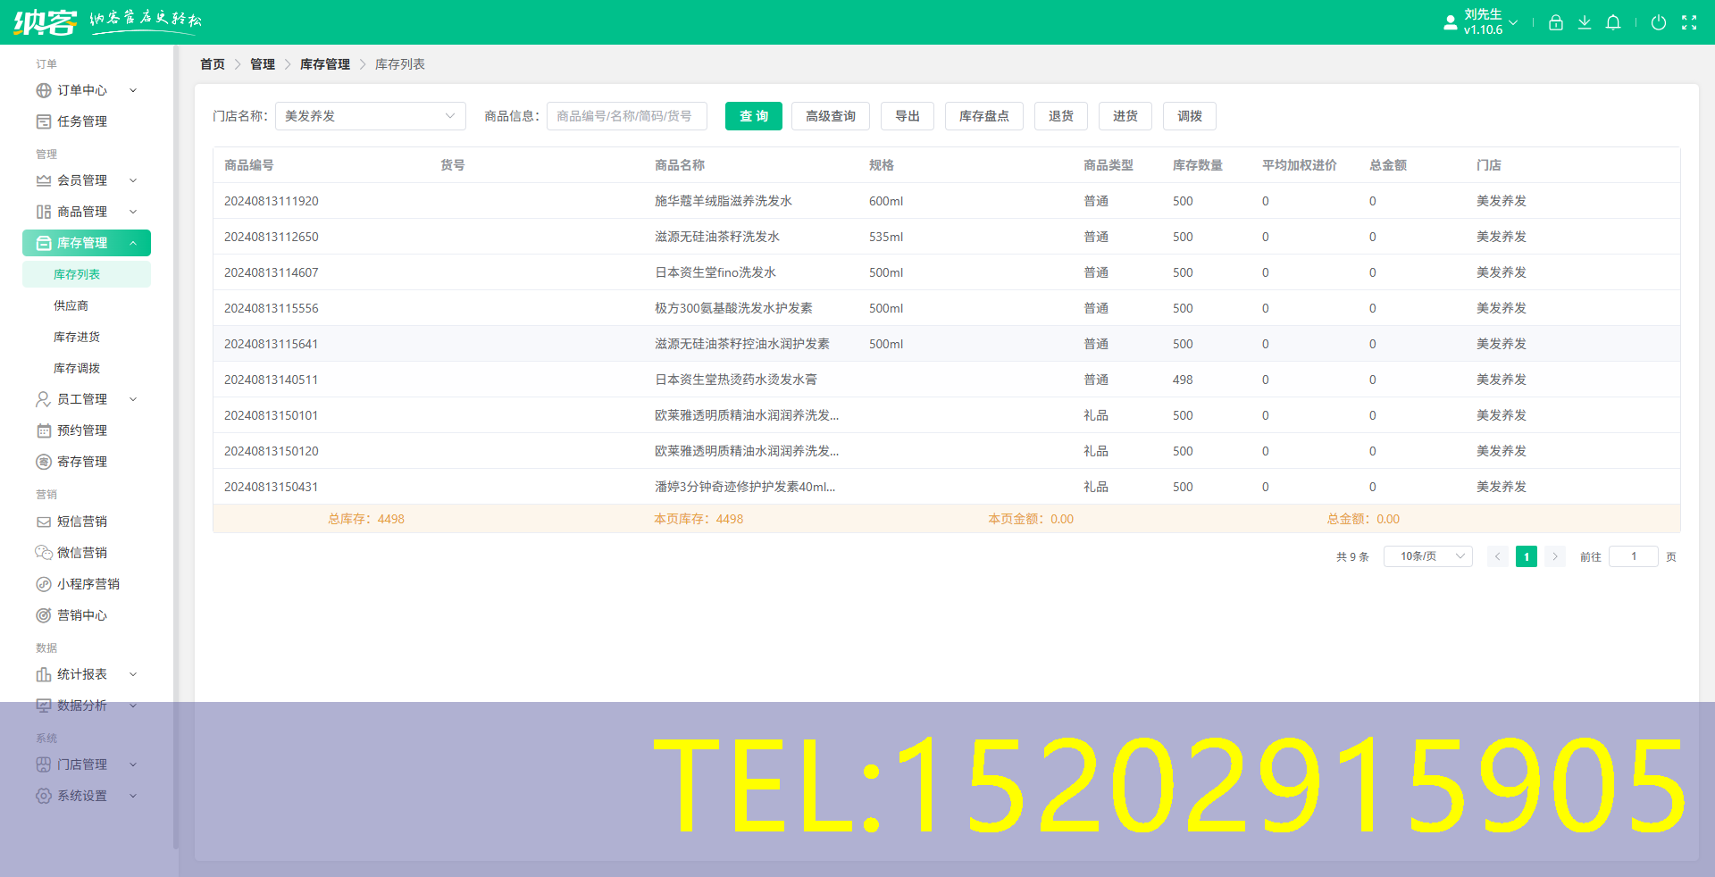1715x877 pixels.
Task: Expand the 员工管理 menu chevron
Action: coord(133,399)
